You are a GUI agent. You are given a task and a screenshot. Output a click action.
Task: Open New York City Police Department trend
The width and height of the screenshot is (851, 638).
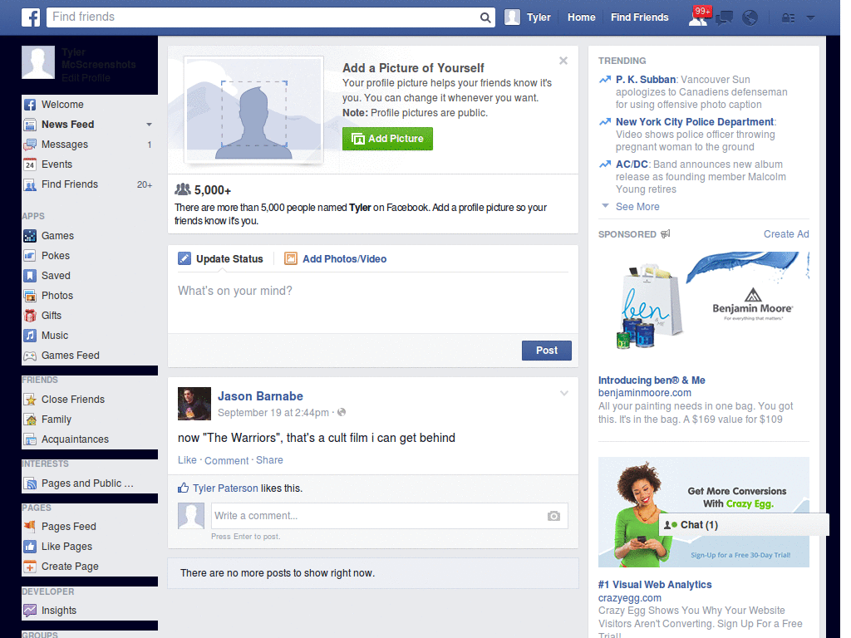pyautogui.click(x=695, y=122)
